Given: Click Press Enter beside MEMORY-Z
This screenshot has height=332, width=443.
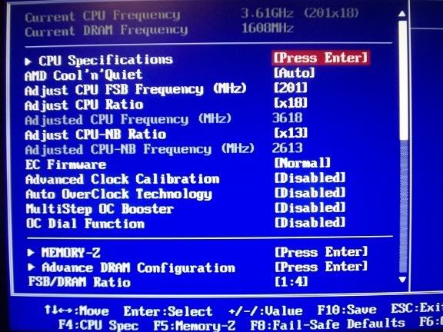Looking at the screenshot, I should point(321,251).
